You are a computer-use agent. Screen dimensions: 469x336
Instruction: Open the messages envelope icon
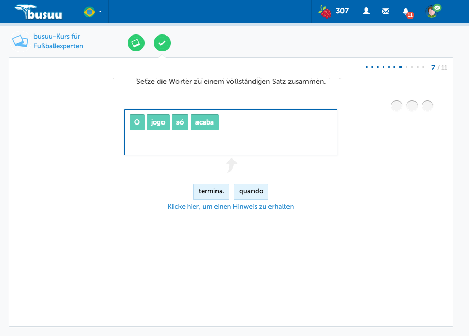[386, 11]
